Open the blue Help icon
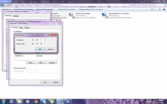 point(164,9)
